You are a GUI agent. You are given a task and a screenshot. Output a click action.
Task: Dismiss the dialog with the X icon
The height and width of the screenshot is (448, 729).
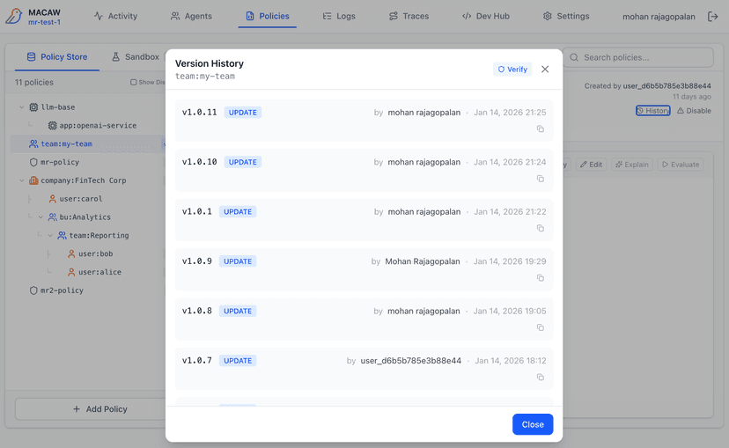click(545, 70)
